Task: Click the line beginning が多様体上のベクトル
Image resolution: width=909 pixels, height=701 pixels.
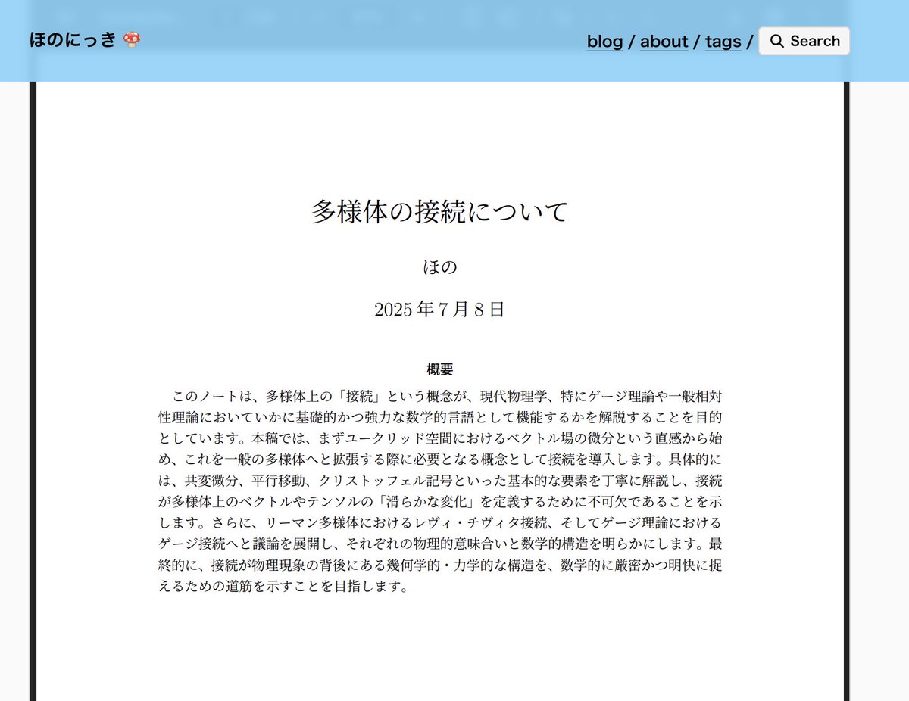Action: click(441, 502)
